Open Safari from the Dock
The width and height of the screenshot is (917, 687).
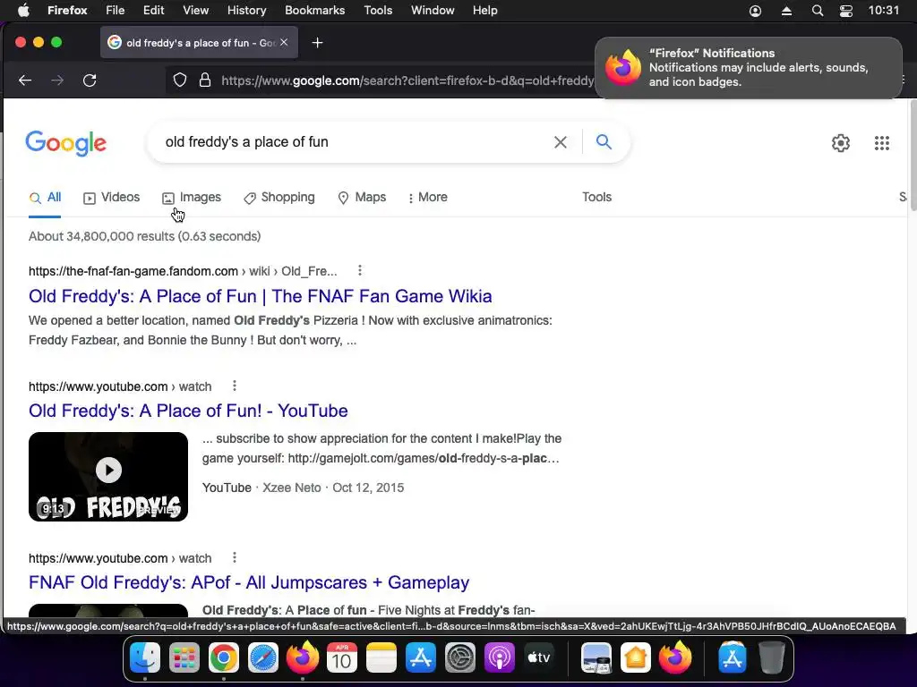[x=263, y=657]
